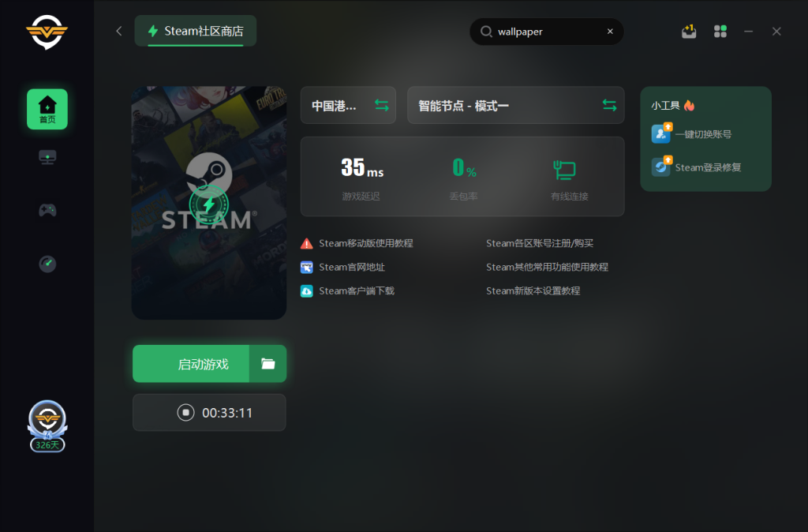Click the 有线连接 wired connection icon
The width and height of the screenshot is (808, 532).
[x=564, y=170]
